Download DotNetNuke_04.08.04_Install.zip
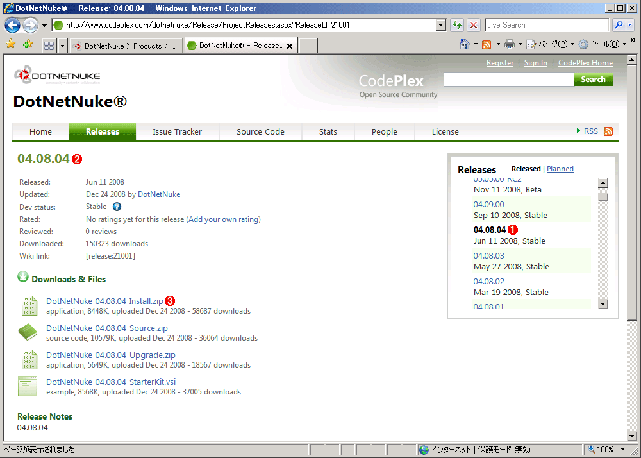The height and width of the screenshot is (458, 641). 104,301
